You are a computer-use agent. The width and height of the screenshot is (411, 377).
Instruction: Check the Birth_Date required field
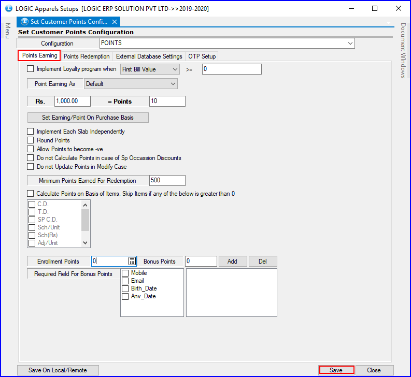point(125,288)
